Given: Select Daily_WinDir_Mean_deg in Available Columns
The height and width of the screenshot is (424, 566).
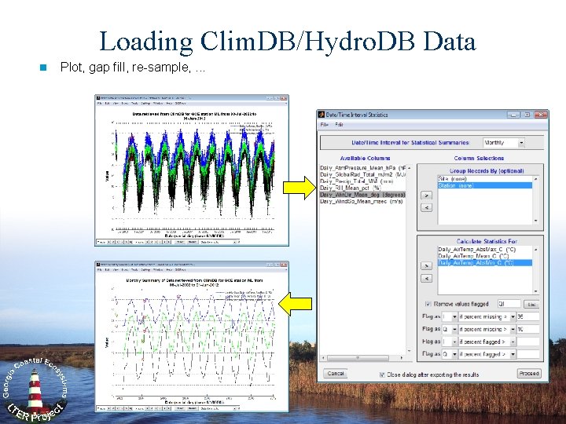Looking at the screenshot, I should [362, 195].
